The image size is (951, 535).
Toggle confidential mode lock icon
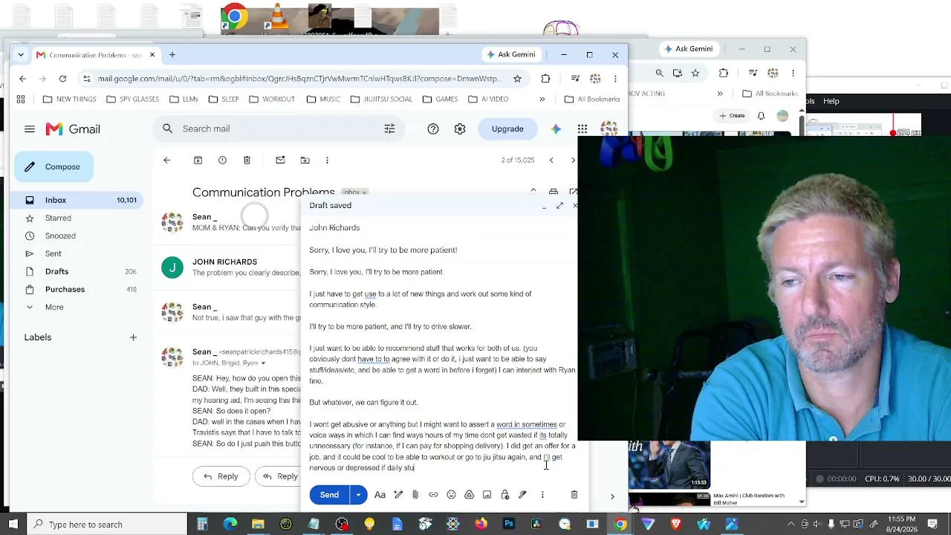point(504,495)
